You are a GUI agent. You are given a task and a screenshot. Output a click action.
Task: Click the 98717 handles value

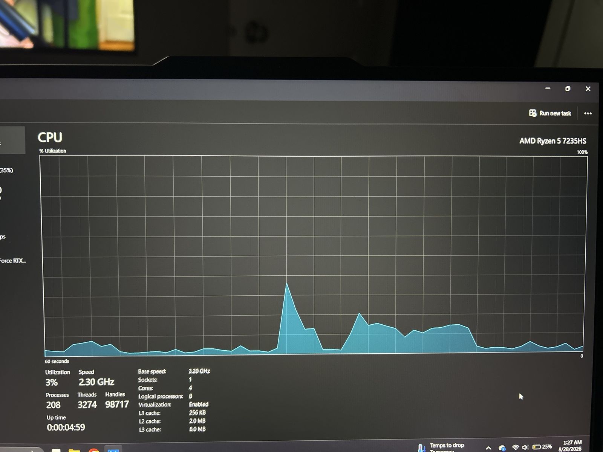click(117, 405)
